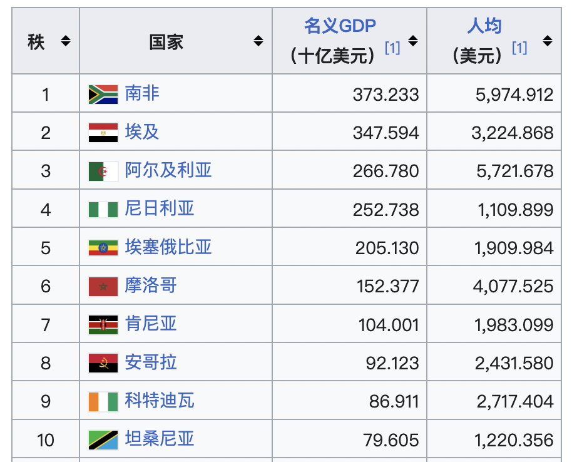Open the 南非 country link
577x462 pixels.
(x=142, y=93)
